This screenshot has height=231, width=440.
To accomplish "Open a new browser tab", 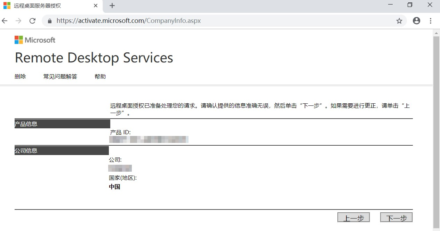I will [112, 6].
